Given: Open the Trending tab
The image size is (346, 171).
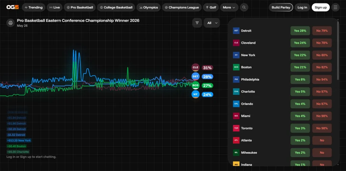Looking at the screenshot, I should pos(33,7).
